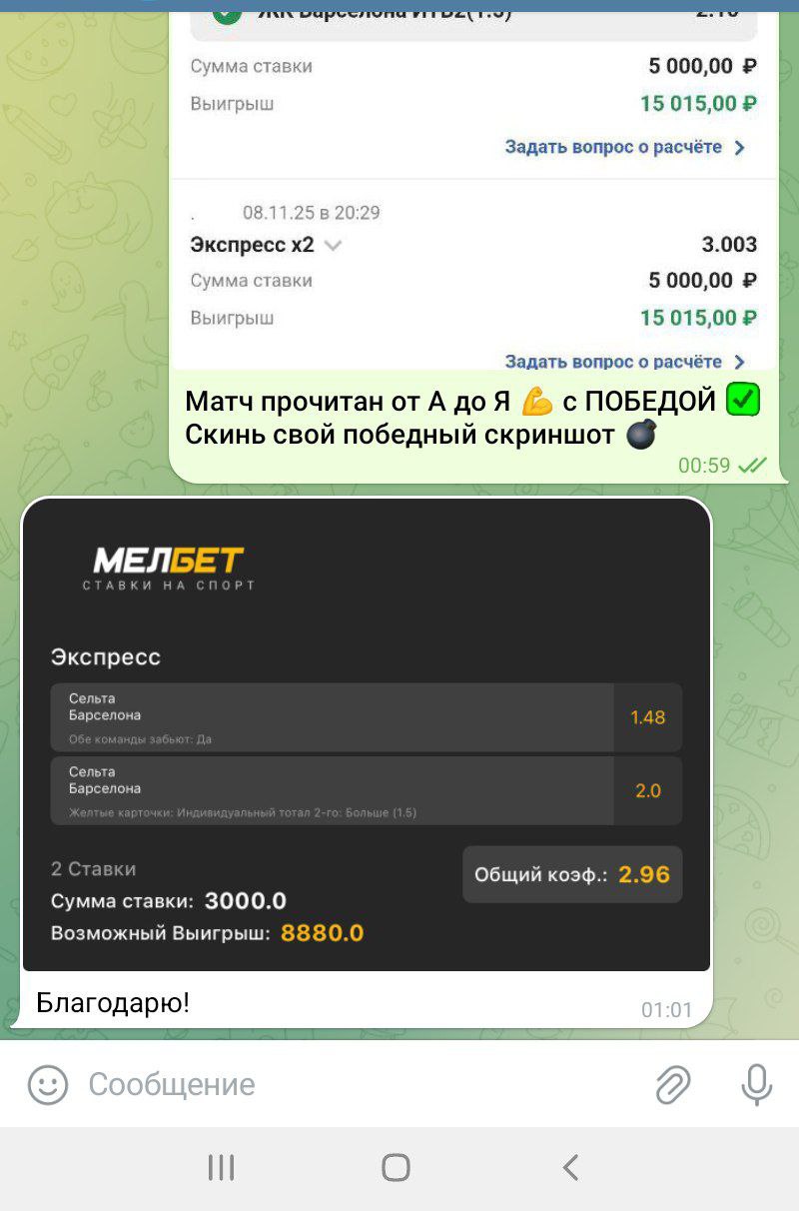799x1211 pixels.
Task: Open lower Задать вопрос о расчёте arrow
Action: pyautogui.click(x=740, y=362)
